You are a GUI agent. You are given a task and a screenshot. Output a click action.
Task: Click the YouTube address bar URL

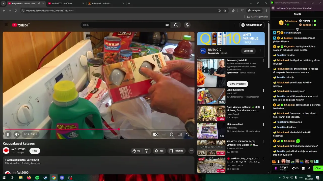click(50, 11)
